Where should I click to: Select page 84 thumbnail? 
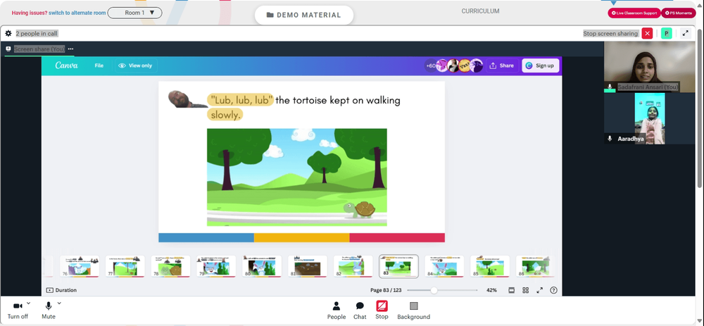click(x=444, y=266)
